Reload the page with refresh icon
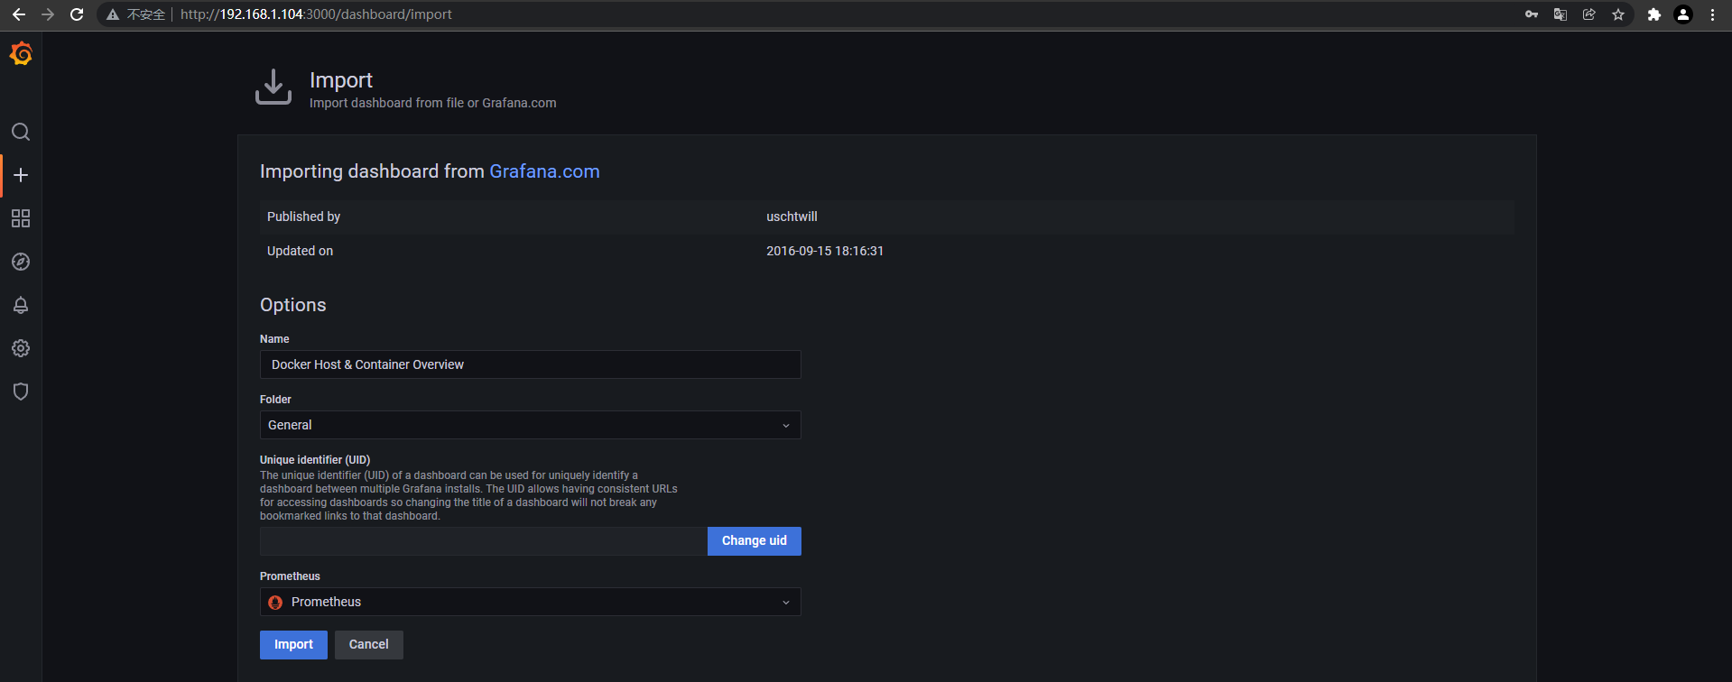Image resolution: width=1732 pixels, height=682 pixels. (77, 14)
